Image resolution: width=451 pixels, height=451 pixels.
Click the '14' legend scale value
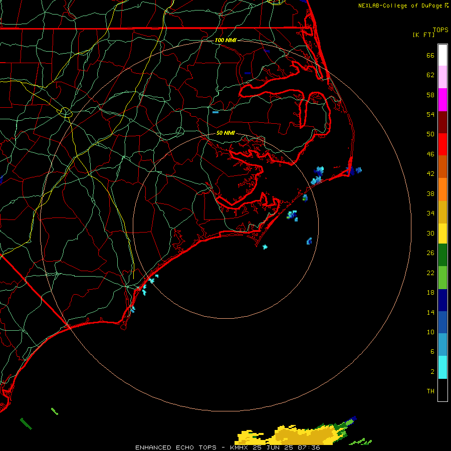pos(430,312)
